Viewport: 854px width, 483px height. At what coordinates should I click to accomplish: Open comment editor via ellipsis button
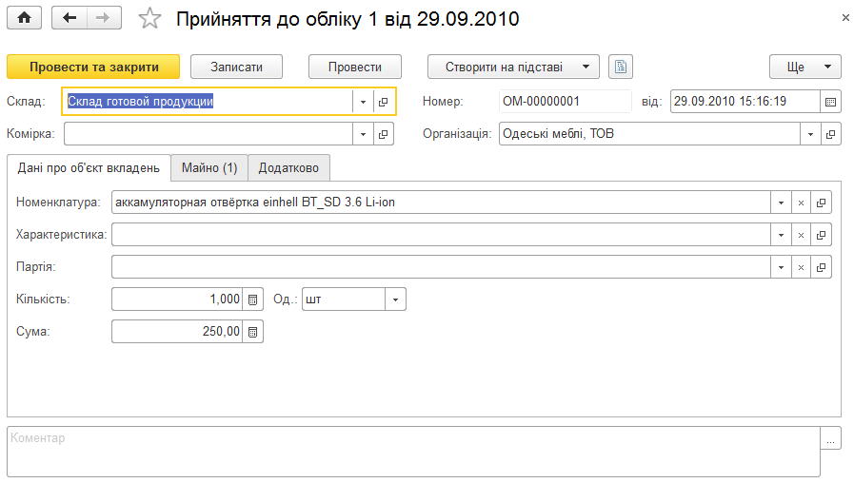(x=830, y=438)
